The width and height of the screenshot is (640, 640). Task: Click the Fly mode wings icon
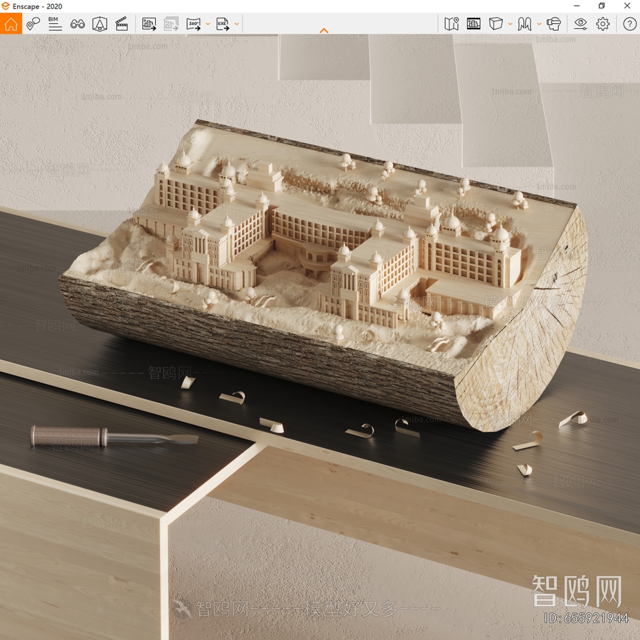(524, 24)
